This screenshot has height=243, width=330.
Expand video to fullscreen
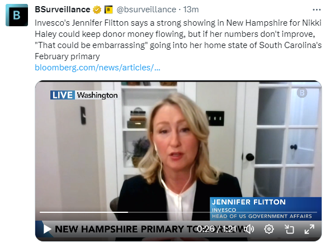click(x=309, y=229)
